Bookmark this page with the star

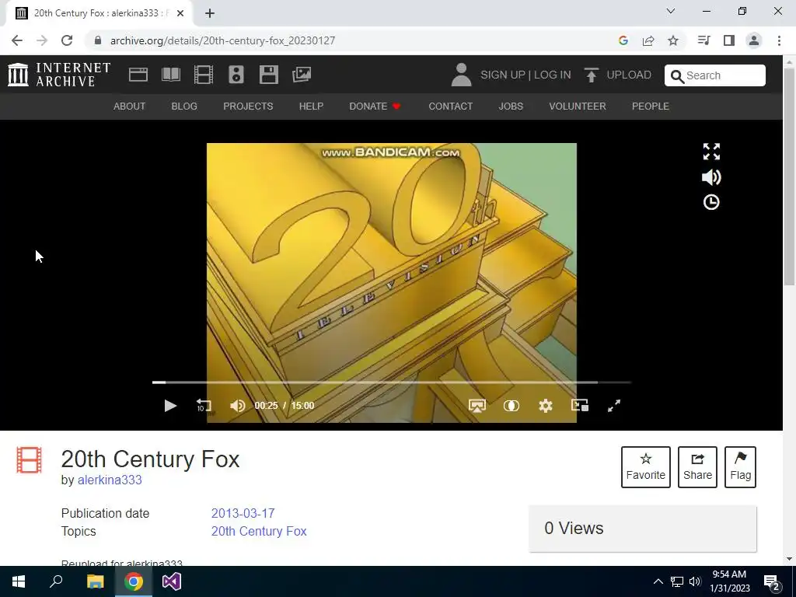click(672, 40)
